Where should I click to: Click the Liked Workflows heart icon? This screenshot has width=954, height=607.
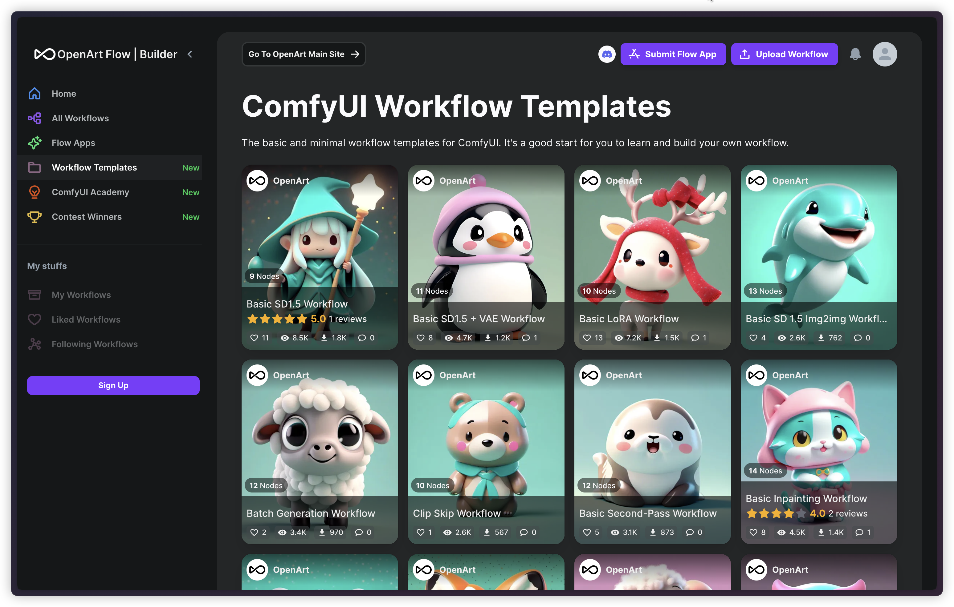[x=35, y=319]
